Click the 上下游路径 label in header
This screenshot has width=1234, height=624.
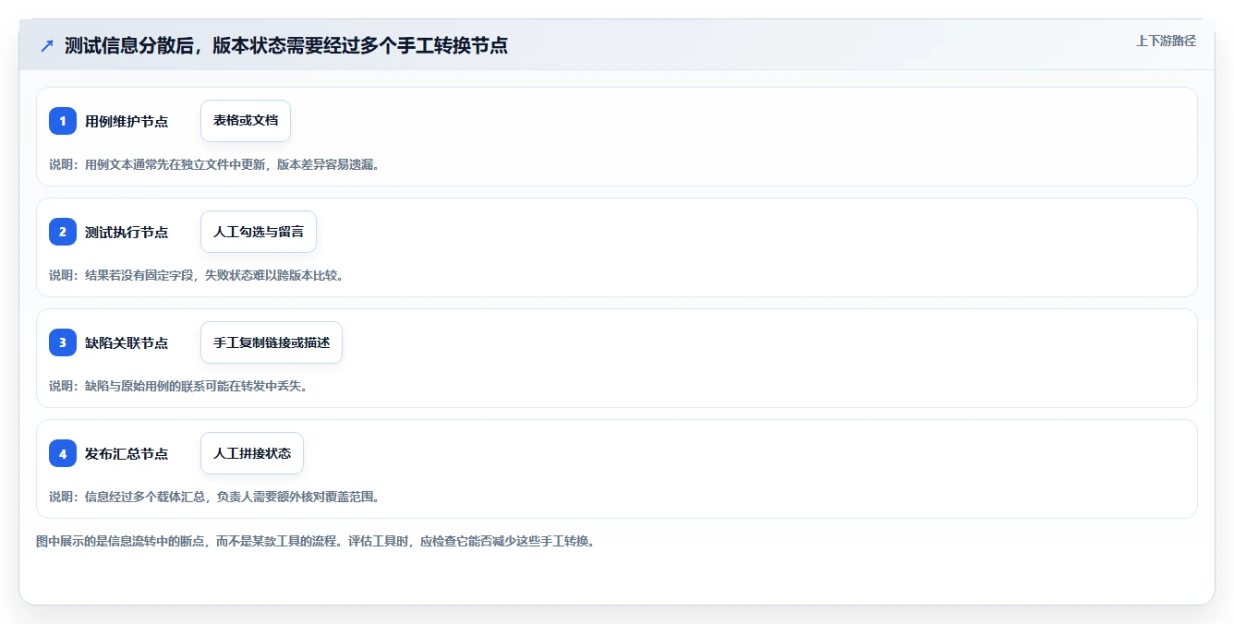(1166, 41)
